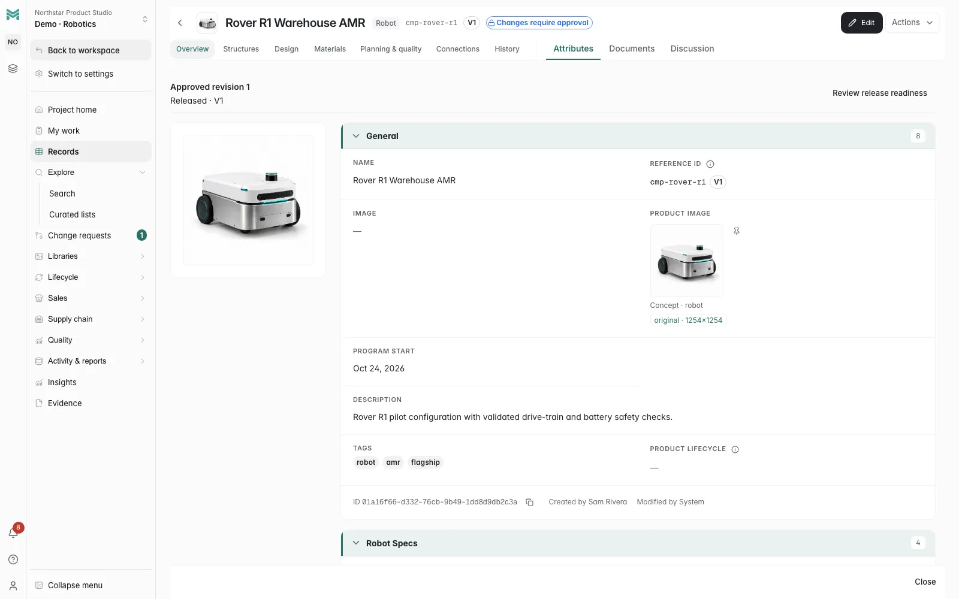Click the original 1254×1254 image tag
The width and height of the screenshot is (959, 599).
688,320
